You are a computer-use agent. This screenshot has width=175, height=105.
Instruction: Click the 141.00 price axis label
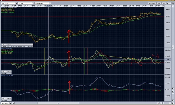[x=168, y=43]
